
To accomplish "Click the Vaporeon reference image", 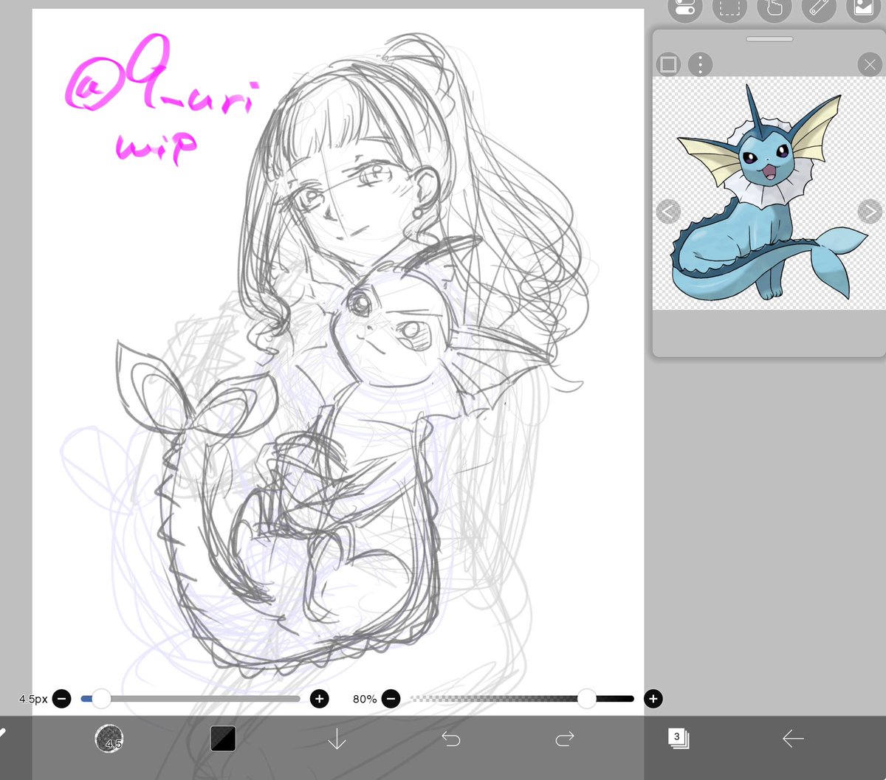I will 768,193.
